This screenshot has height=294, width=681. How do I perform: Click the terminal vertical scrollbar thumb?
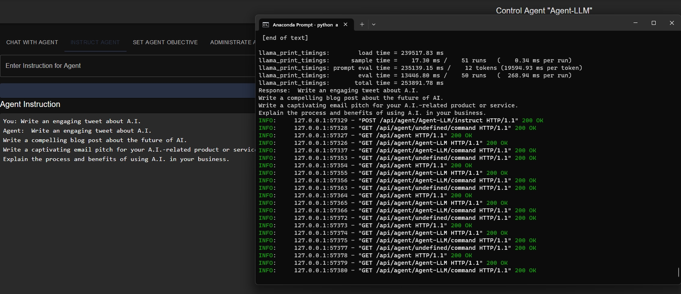click(x=679, y=272)
